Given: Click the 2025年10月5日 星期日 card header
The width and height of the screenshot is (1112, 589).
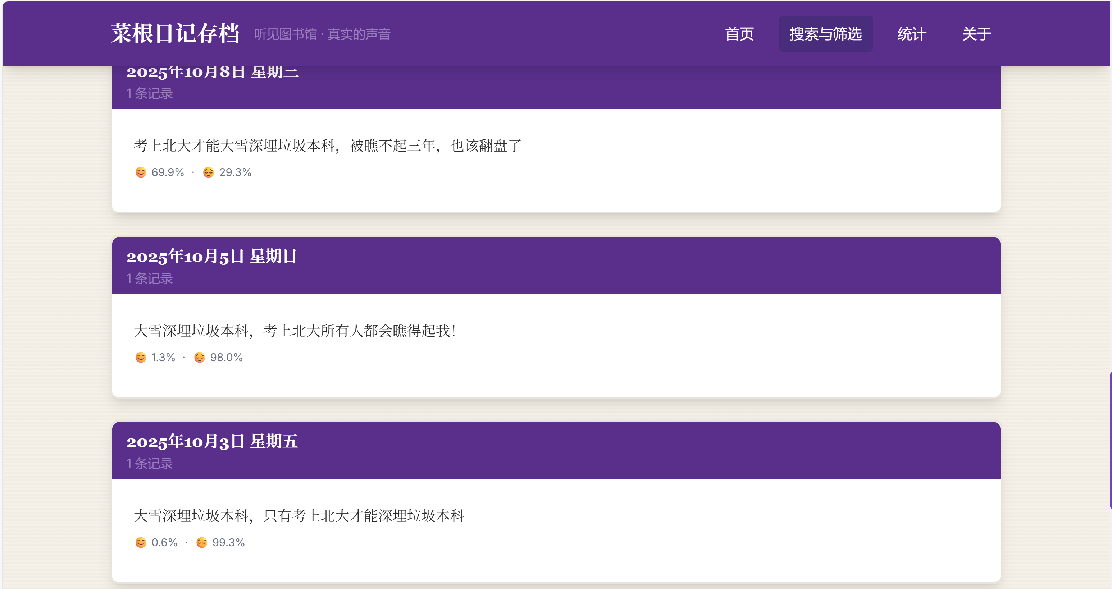Looking at the screenshot, I should [x=211, y=257].
